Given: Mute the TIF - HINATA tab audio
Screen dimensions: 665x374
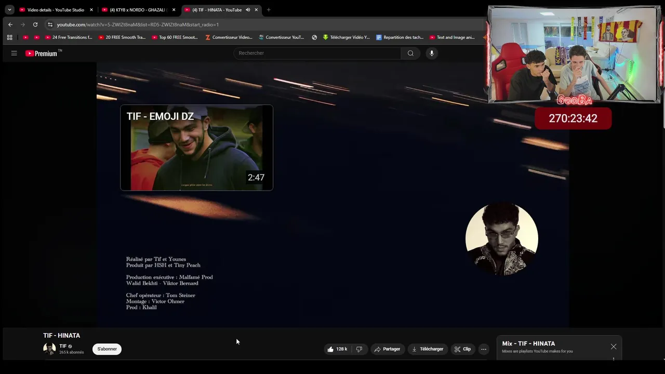Looking at the screenshot, I should click(248, 10).
